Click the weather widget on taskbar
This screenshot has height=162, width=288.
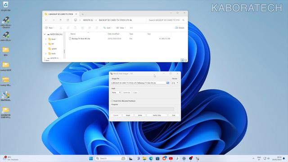pyautogui.click(x=11, y=158)
